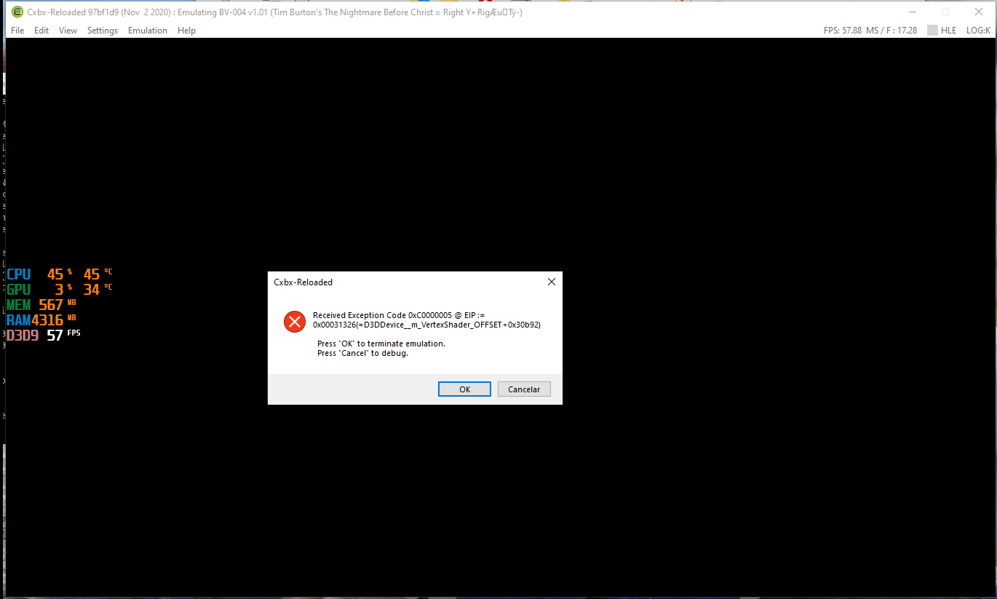Click the exception code message text

(x=426, y=320)
